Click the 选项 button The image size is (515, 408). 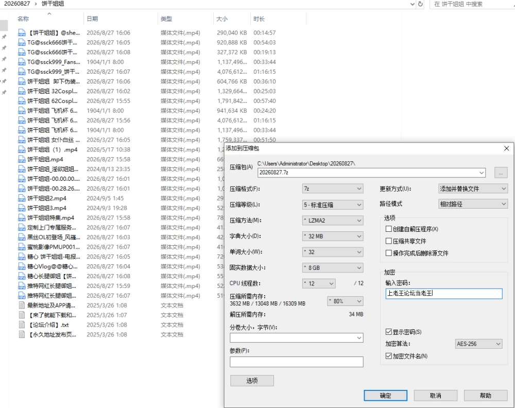point(252,380)
